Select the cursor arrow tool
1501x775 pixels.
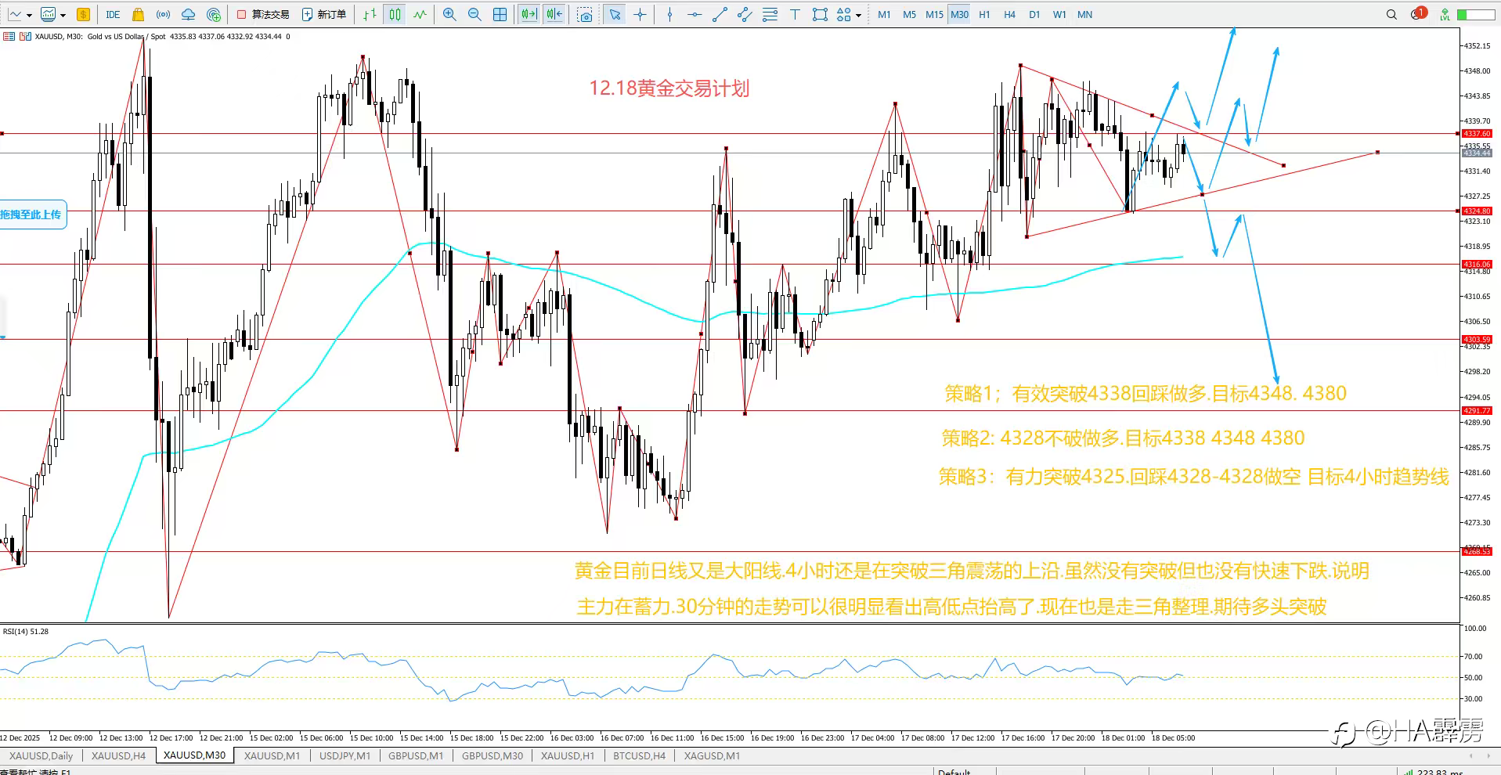point(615,14)
